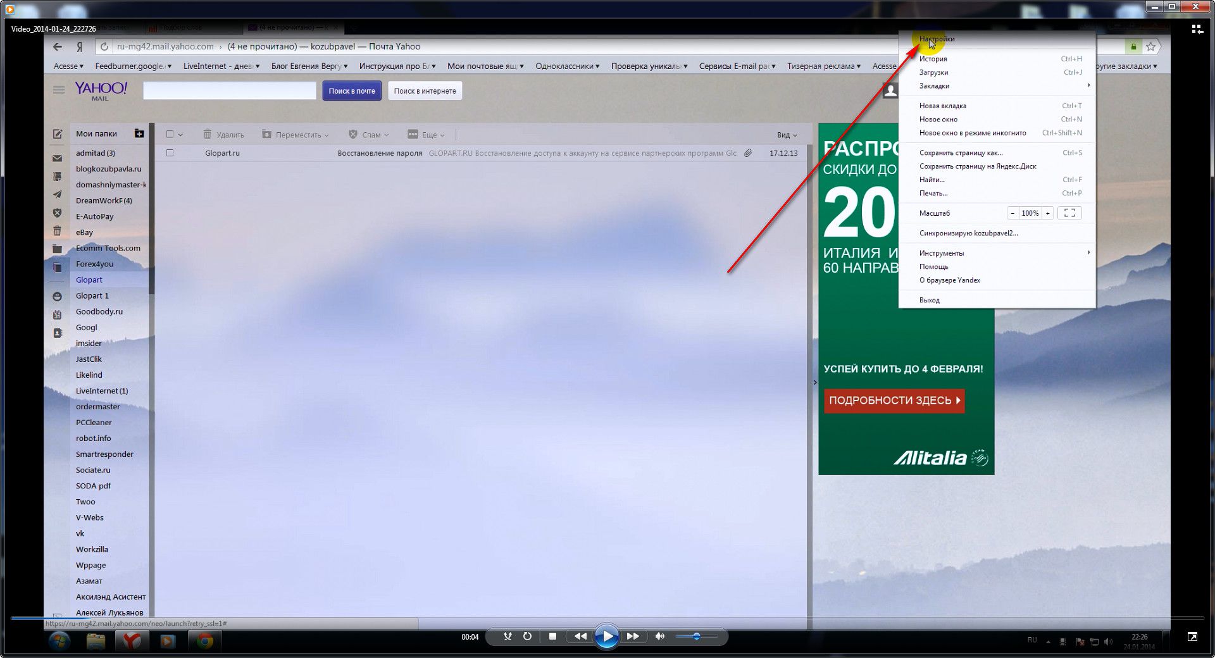Adjust the media player volume slider
This screenshot has height=658, width=1215.
tap(696, 636)
